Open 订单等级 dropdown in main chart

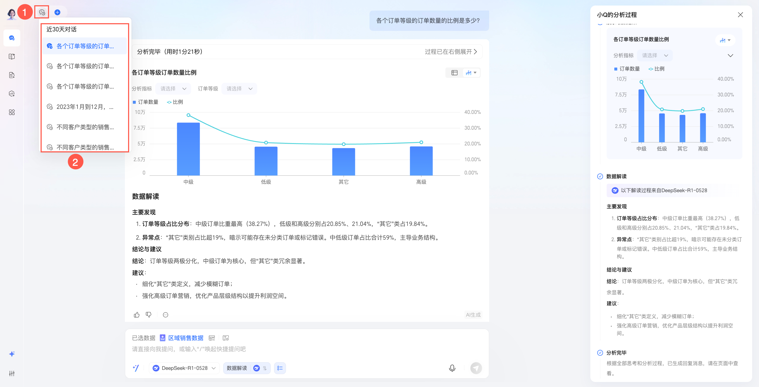239,89
